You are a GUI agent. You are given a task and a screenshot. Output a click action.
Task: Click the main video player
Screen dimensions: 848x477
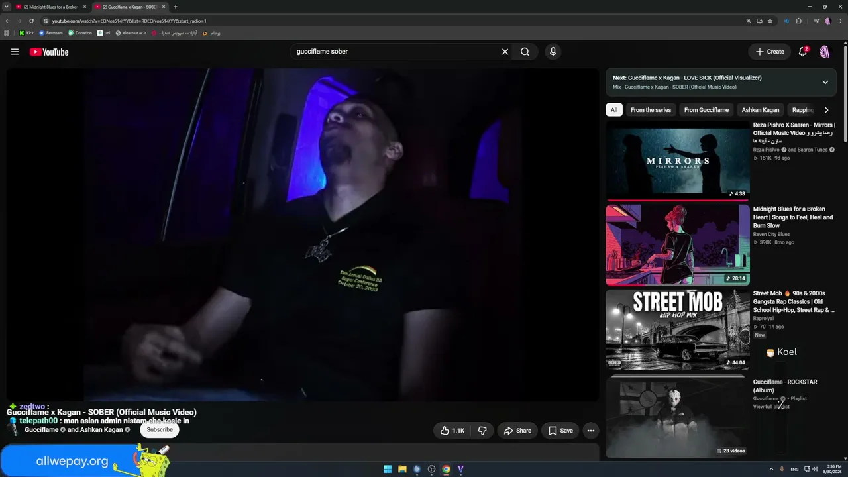coord(303,235)
